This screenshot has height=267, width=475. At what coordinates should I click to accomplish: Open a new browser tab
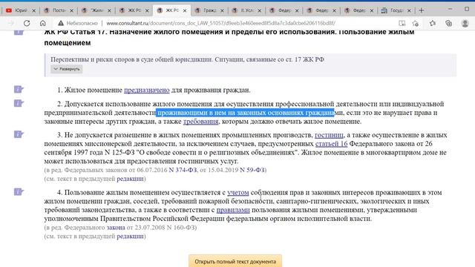421,10
